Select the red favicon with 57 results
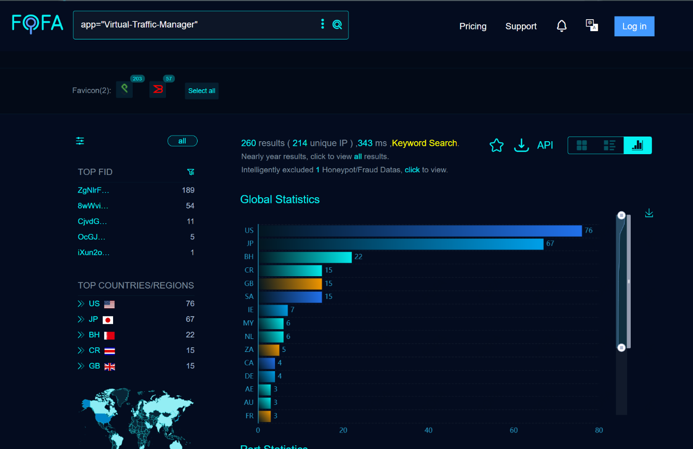 pyautogui.click(x=158, y=89)
